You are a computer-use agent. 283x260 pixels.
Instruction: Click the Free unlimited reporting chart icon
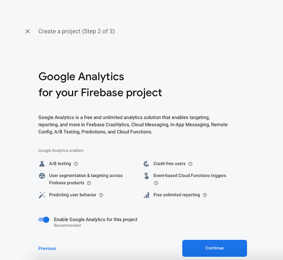click(146, 195)
